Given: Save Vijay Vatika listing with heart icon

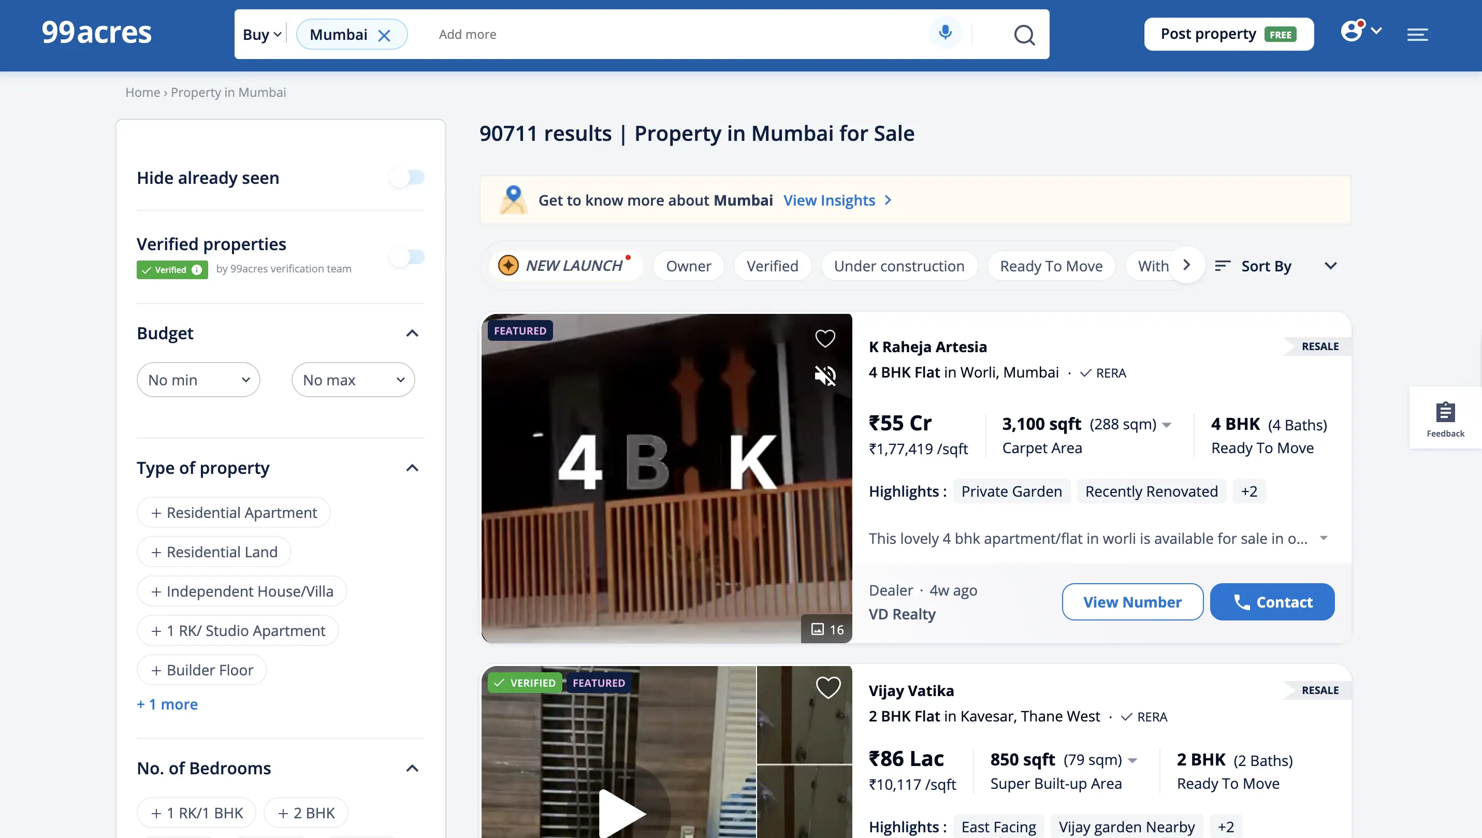Looking at the screenshot, I should (828, 687).
